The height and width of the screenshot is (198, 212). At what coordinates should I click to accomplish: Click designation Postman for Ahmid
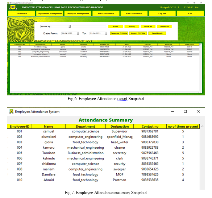120,180
